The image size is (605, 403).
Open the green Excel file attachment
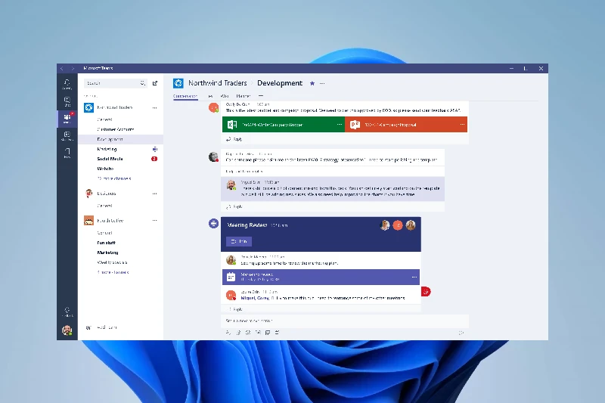(283, 125)
